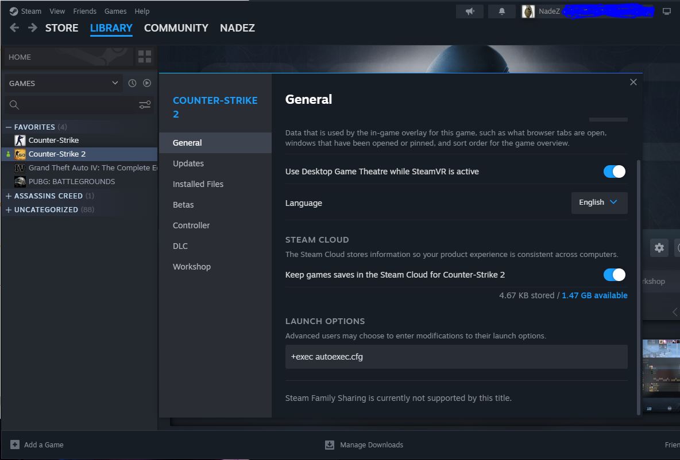Go to the LIBRARY tab
This screenshot has height=460, width=680.
coord(111,28)
